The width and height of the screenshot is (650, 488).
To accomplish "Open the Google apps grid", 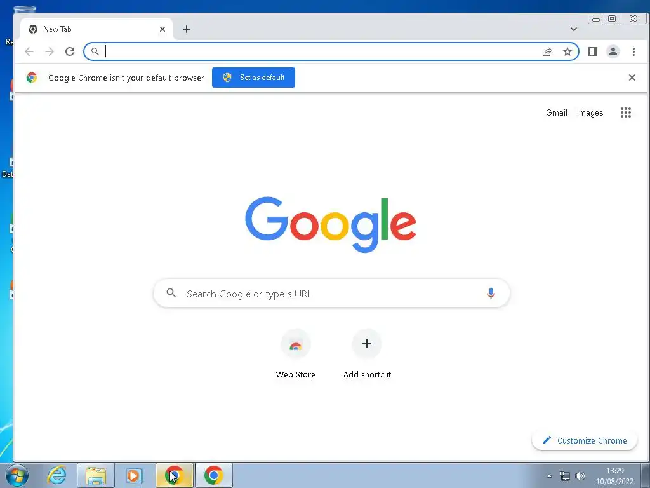I will point(625,112).
